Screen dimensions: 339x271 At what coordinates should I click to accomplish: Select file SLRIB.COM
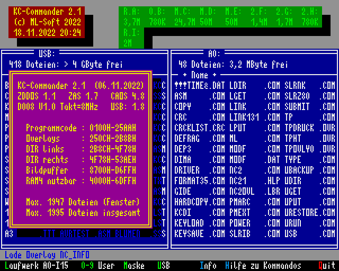(x=255, y=234)
